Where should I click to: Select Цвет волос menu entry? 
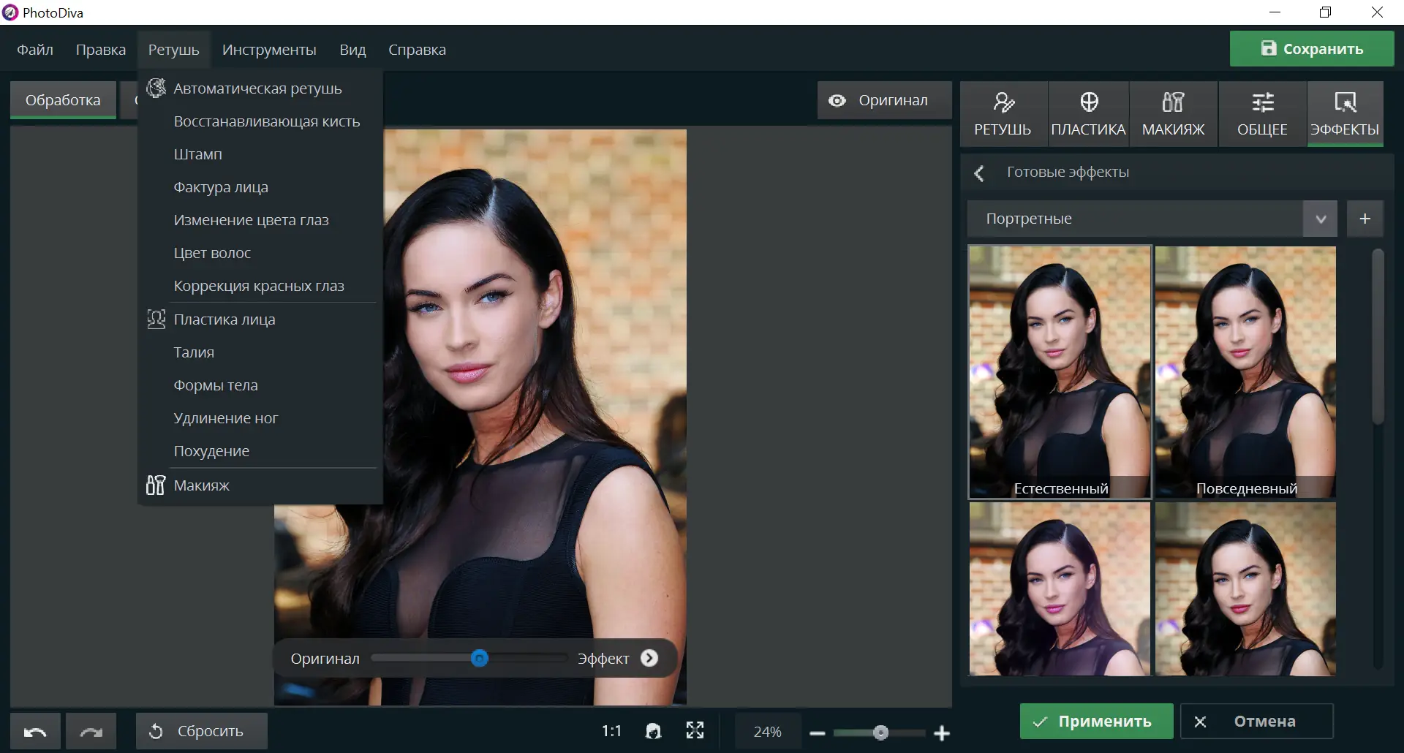tap(260, 253)
